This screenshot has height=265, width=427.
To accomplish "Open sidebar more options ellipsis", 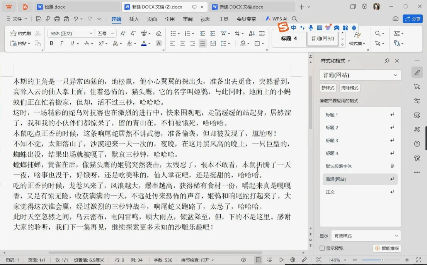I will pos(417,173).
